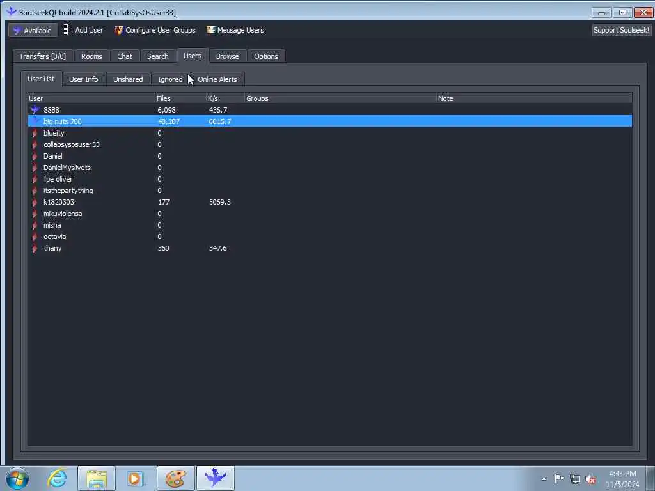Open the Action Center flag icon
Image resolution: width=655 pixels, height=491 pixels.
click(559, 478)
